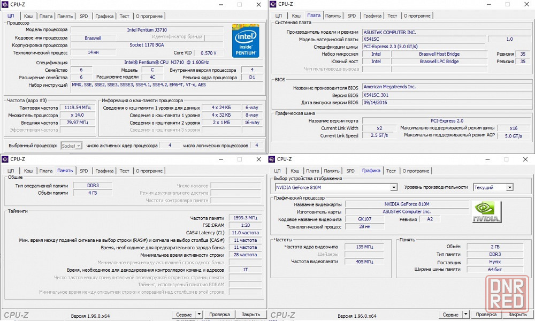Screen dimensions: 535x321
Task: Click the Braswell code name field
Action: (93, 38)
